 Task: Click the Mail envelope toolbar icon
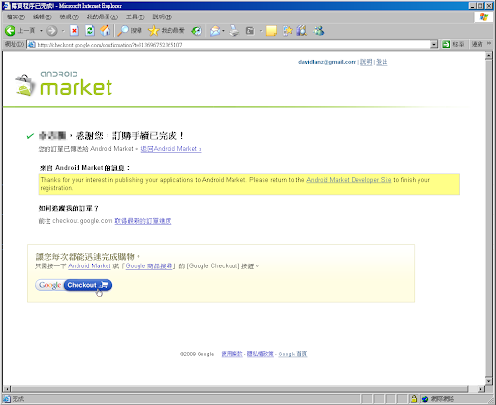tap(215, 31)
